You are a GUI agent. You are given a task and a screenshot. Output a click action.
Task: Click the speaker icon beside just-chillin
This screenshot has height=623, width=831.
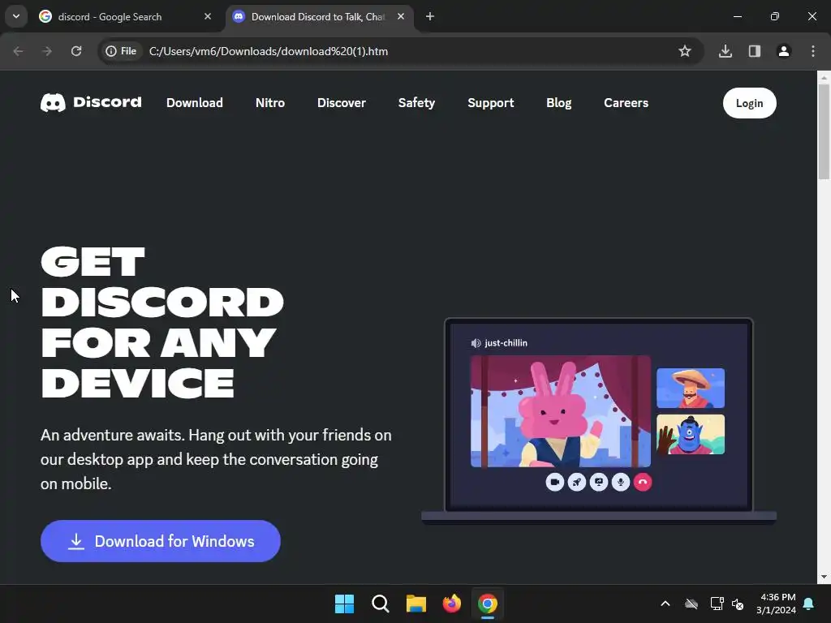click(x=476, y=343)
